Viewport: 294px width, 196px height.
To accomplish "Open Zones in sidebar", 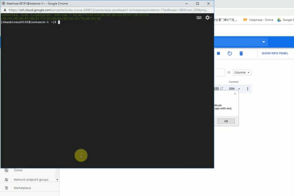I will [18, 170].
